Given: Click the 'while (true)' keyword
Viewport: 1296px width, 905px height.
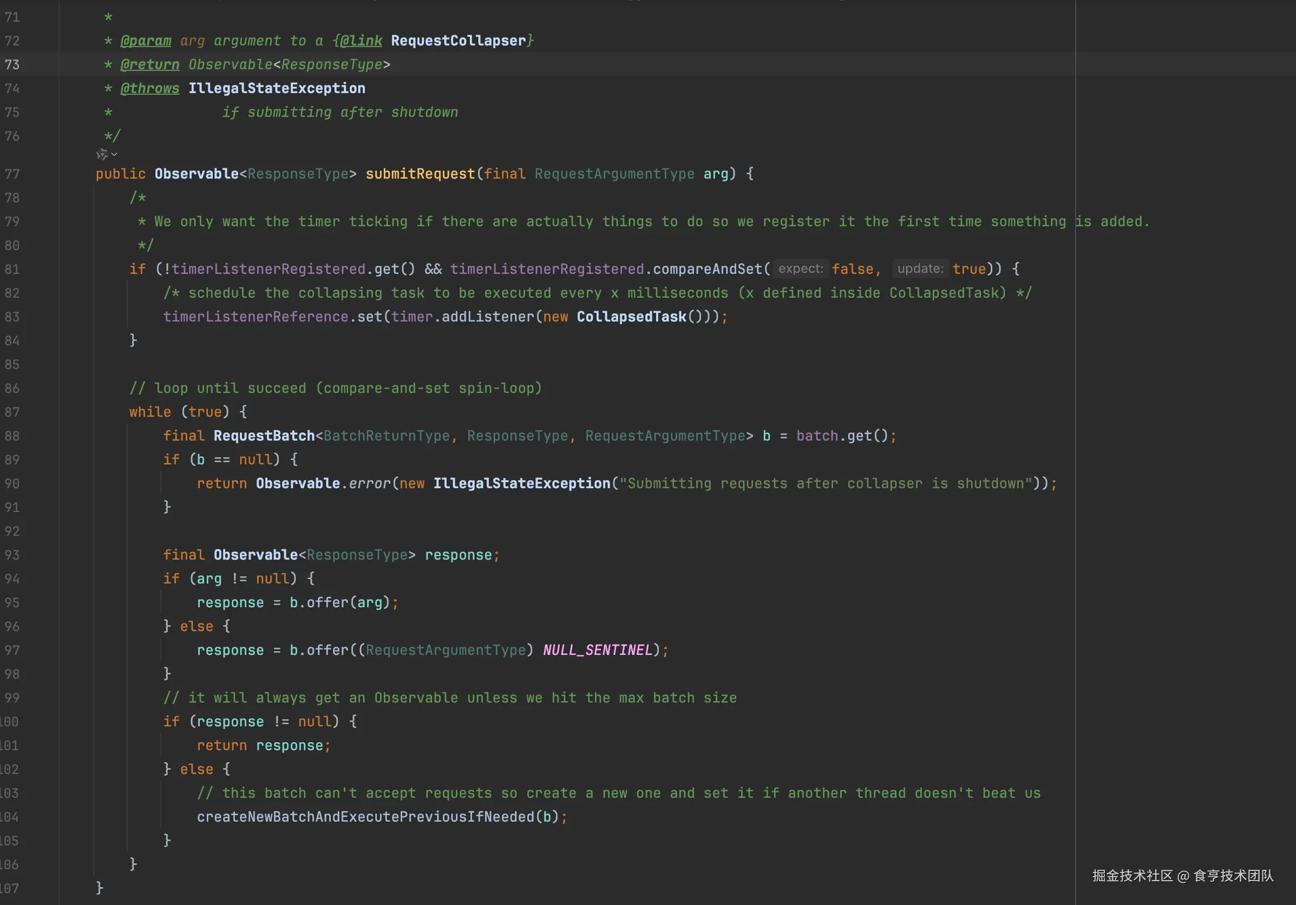Looking at the screenshot, I should pyautogui.click(x=149, y=412).
